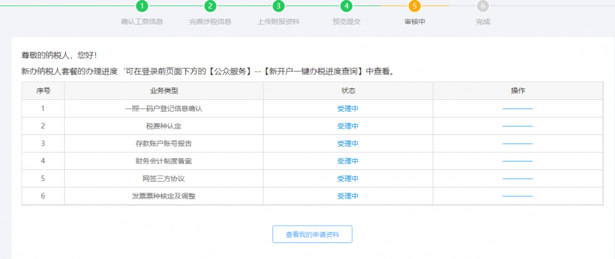Click step 3 circle 上传附报资料
This screenshot has height=259, width=615.
(x=279, y=6)
